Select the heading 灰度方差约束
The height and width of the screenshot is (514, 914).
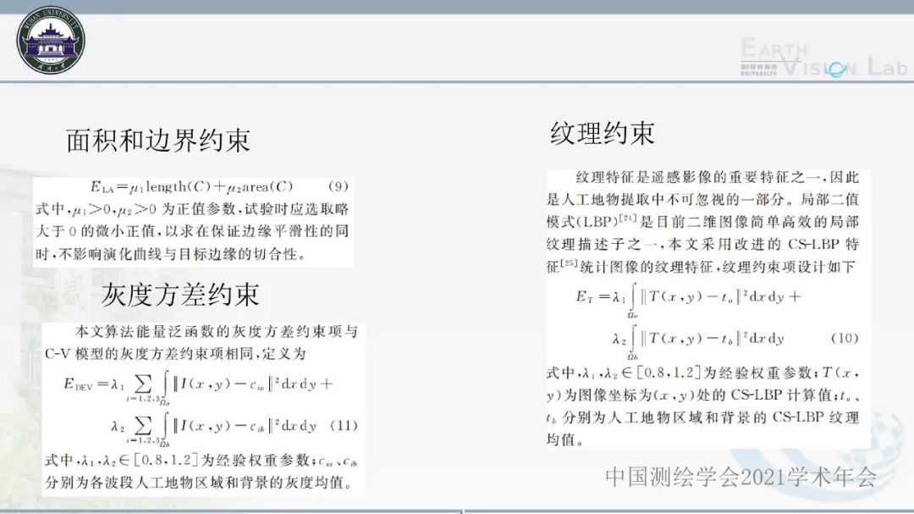180,294
